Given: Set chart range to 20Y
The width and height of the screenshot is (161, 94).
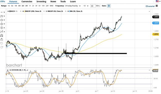Looking at the screenshot, I should click(x=47, y=6).
